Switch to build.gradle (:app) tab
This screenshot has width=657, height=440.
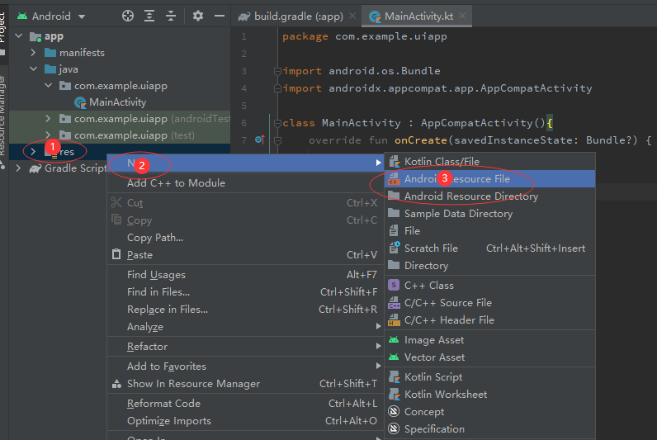[x=298, y=17]
